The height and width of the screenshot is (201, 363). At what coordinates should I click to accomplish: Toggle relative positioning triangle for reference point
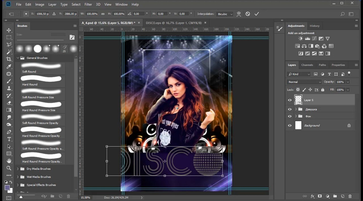pyautogui.click(x=53, y=14)
